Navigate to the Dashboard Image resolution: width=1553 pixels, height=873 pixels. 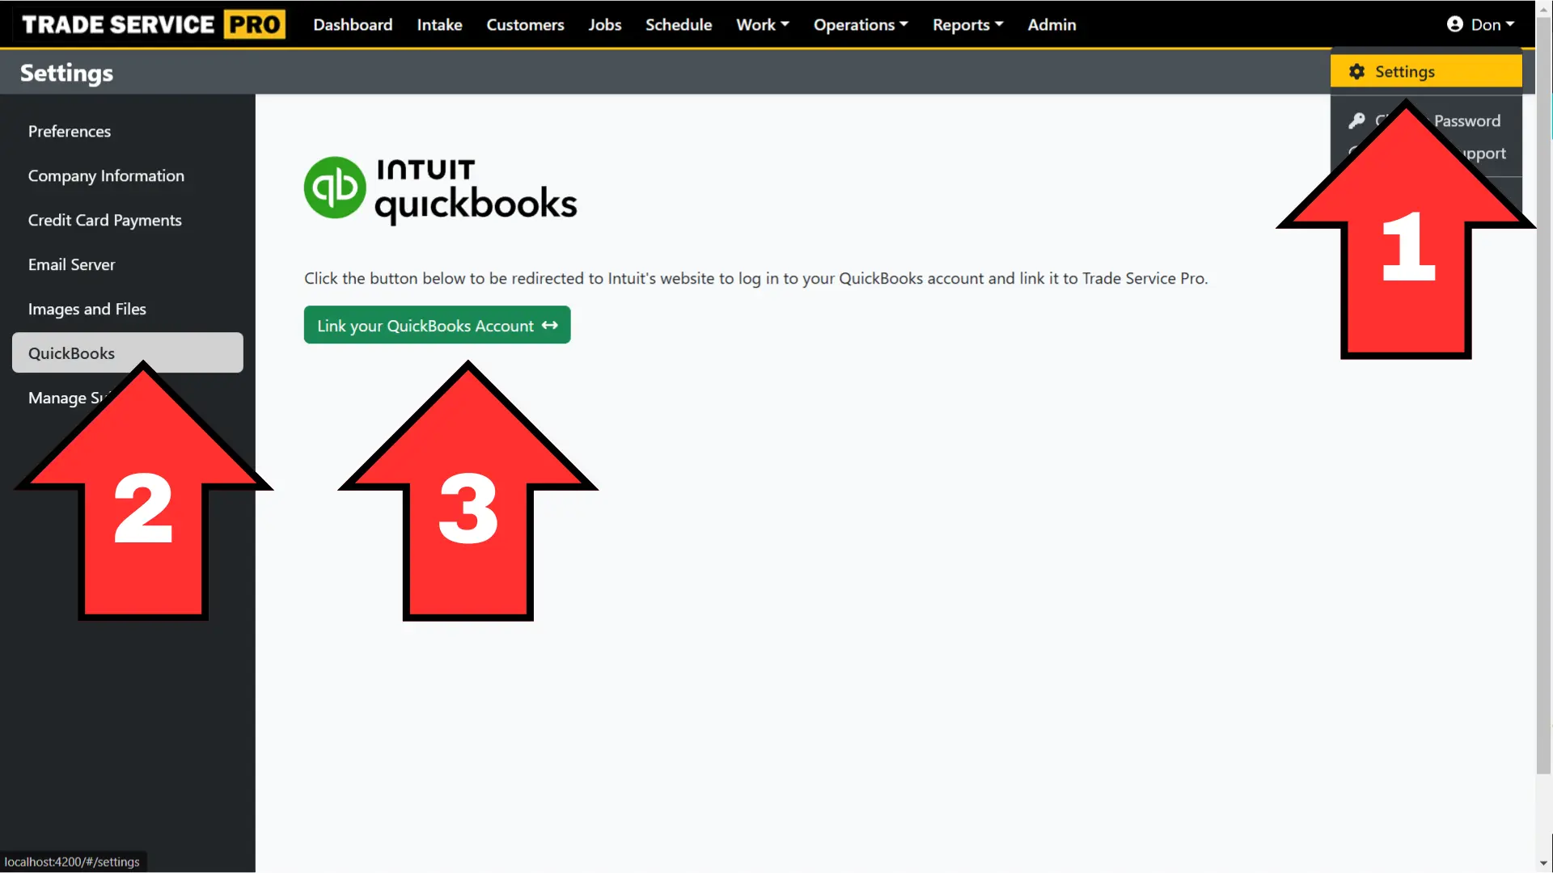coord(352,24)
